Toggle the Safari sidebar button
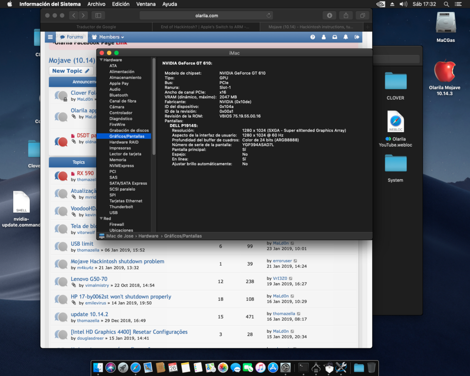The width and height of the screenshot is (470, 376). pos(98,16)
